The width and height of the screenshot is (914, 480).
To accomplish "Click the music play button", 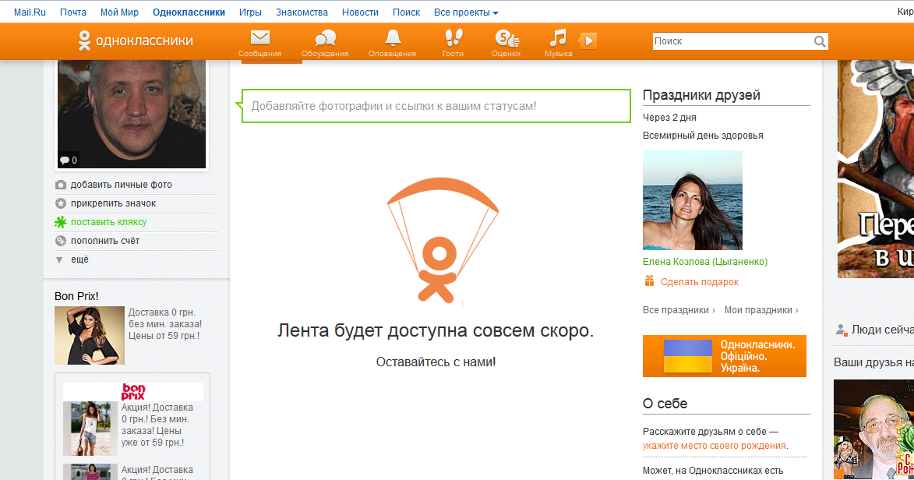I will (588, 41).
